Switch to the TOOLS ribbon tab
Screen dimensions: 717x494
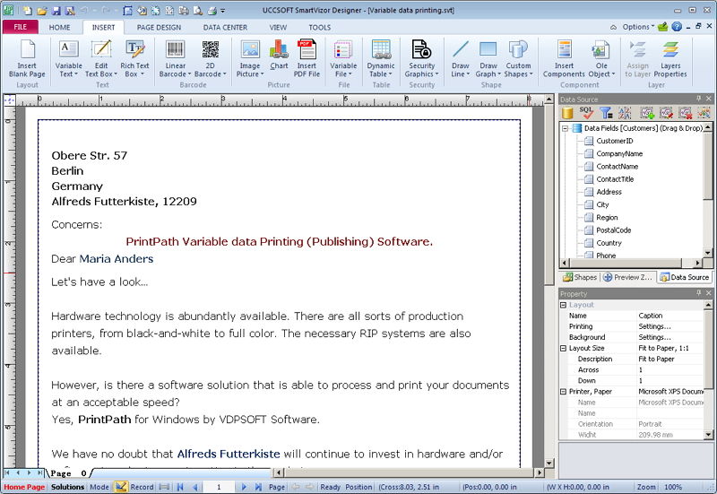319,28
